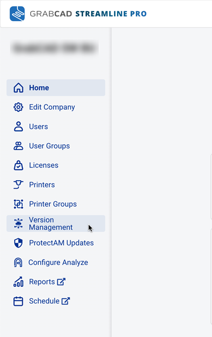Click the Configure Analyze icon
Screen dimensions: 212x337
(x=18, y=262)
